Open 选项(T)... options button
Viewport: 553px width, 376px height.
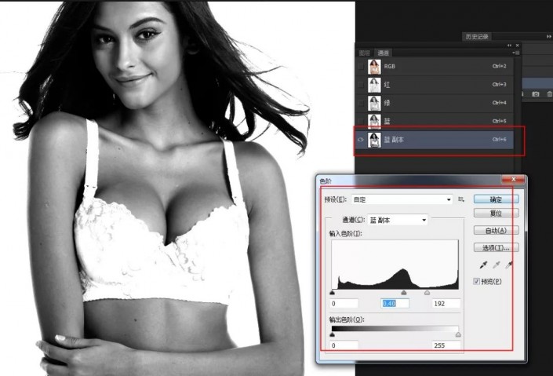click(x=497, y=248)
